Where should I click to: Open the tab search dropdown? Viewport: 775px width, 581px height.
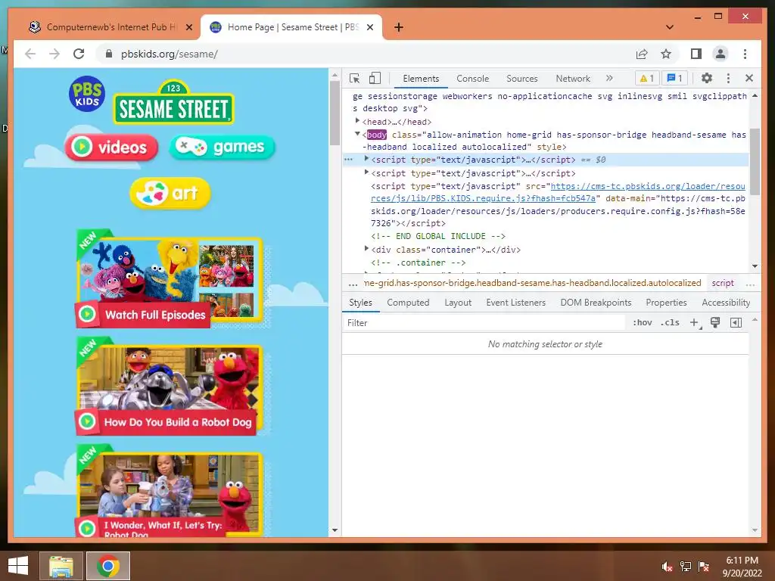[x=670, y=26]
